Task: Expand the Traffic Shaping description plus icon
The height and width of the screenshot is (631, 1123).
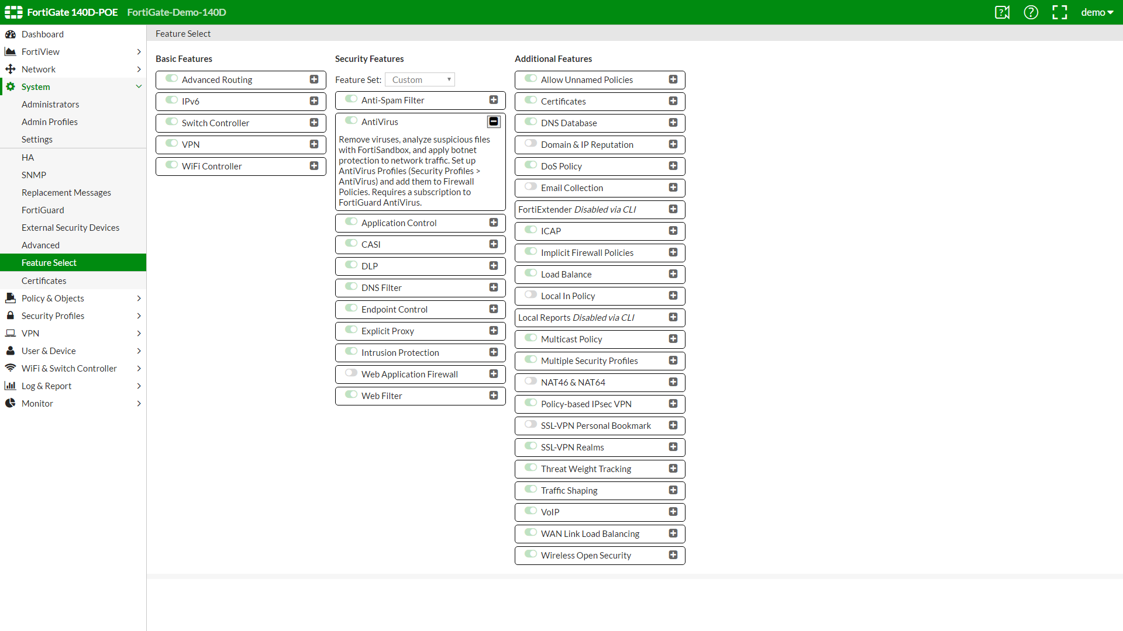Action: (x=673, y=490)
